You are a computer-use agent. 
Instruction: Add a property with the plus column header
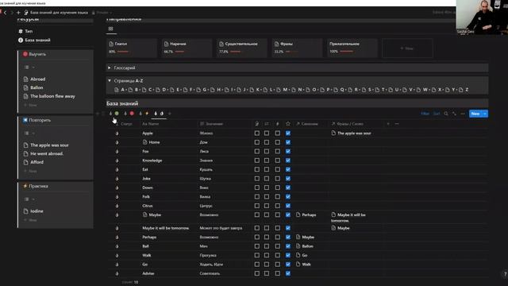tap(388, 124)
